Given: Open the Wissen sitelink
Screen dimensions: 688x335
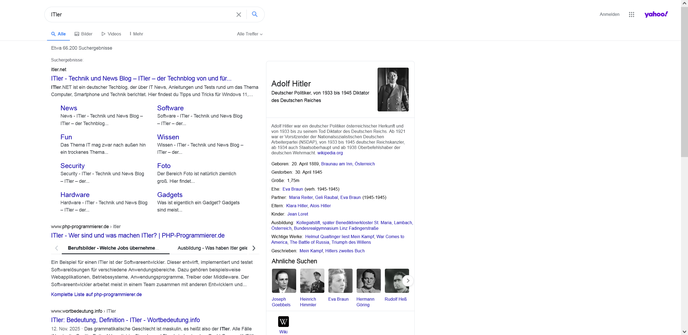Looking at the screenshot, I should [168, 137].
